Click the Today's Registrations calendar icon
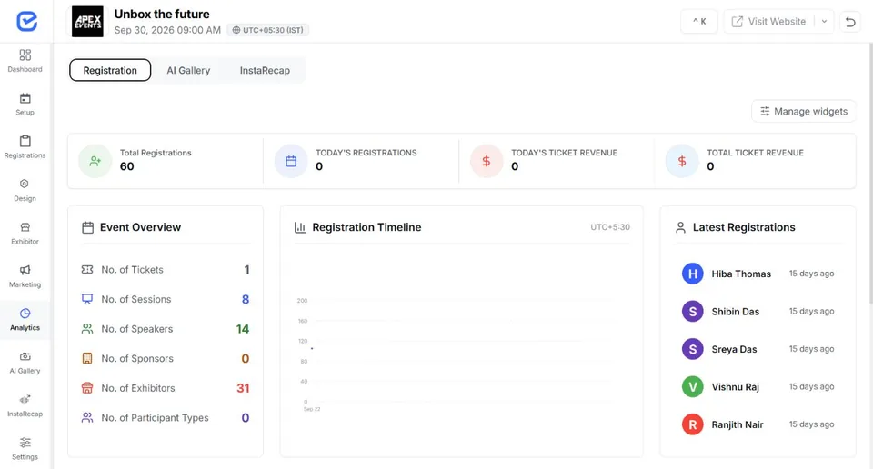This screenshot has height=469, width=873. tap(291, 162)
